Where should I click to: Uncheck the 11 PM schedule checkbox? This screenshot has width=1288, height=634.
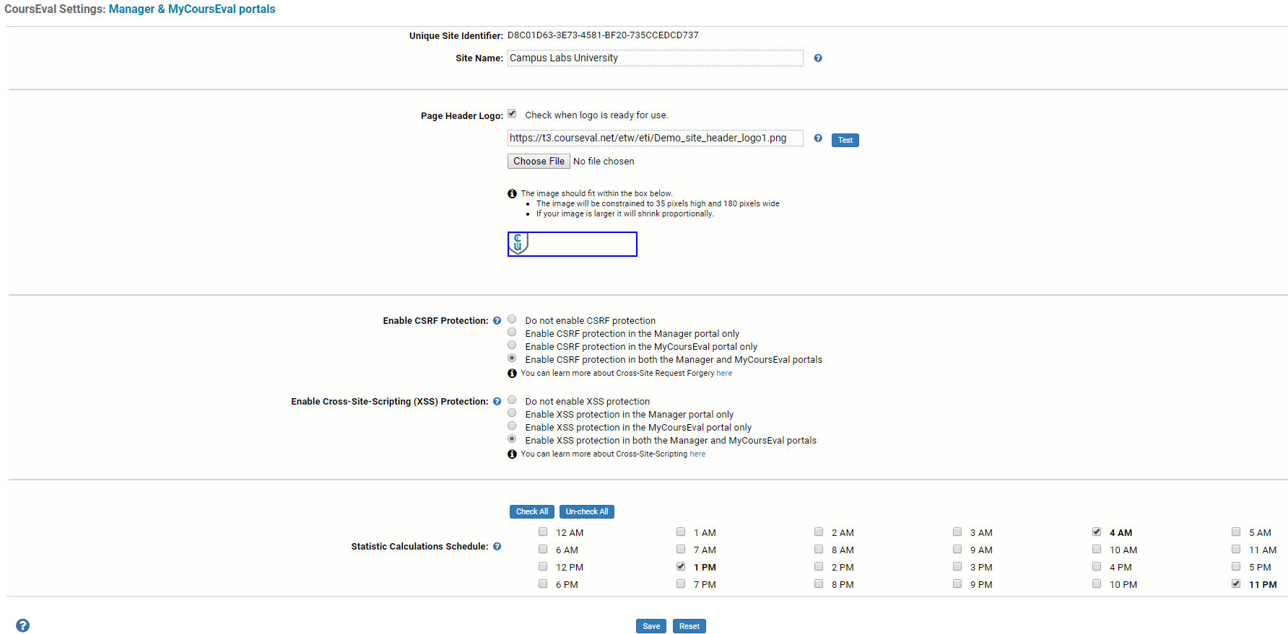tap(1236, 584)
